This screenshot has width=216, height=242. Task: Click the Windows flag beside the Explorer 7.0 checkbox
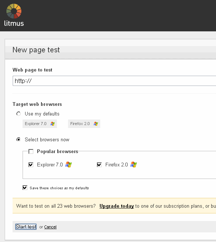[68, 165]
